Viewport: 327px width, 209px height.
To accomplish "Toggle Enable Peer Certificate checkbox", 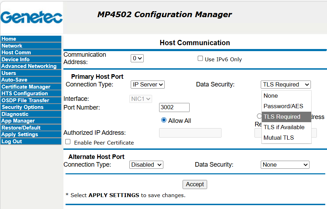I will point(68,142).
